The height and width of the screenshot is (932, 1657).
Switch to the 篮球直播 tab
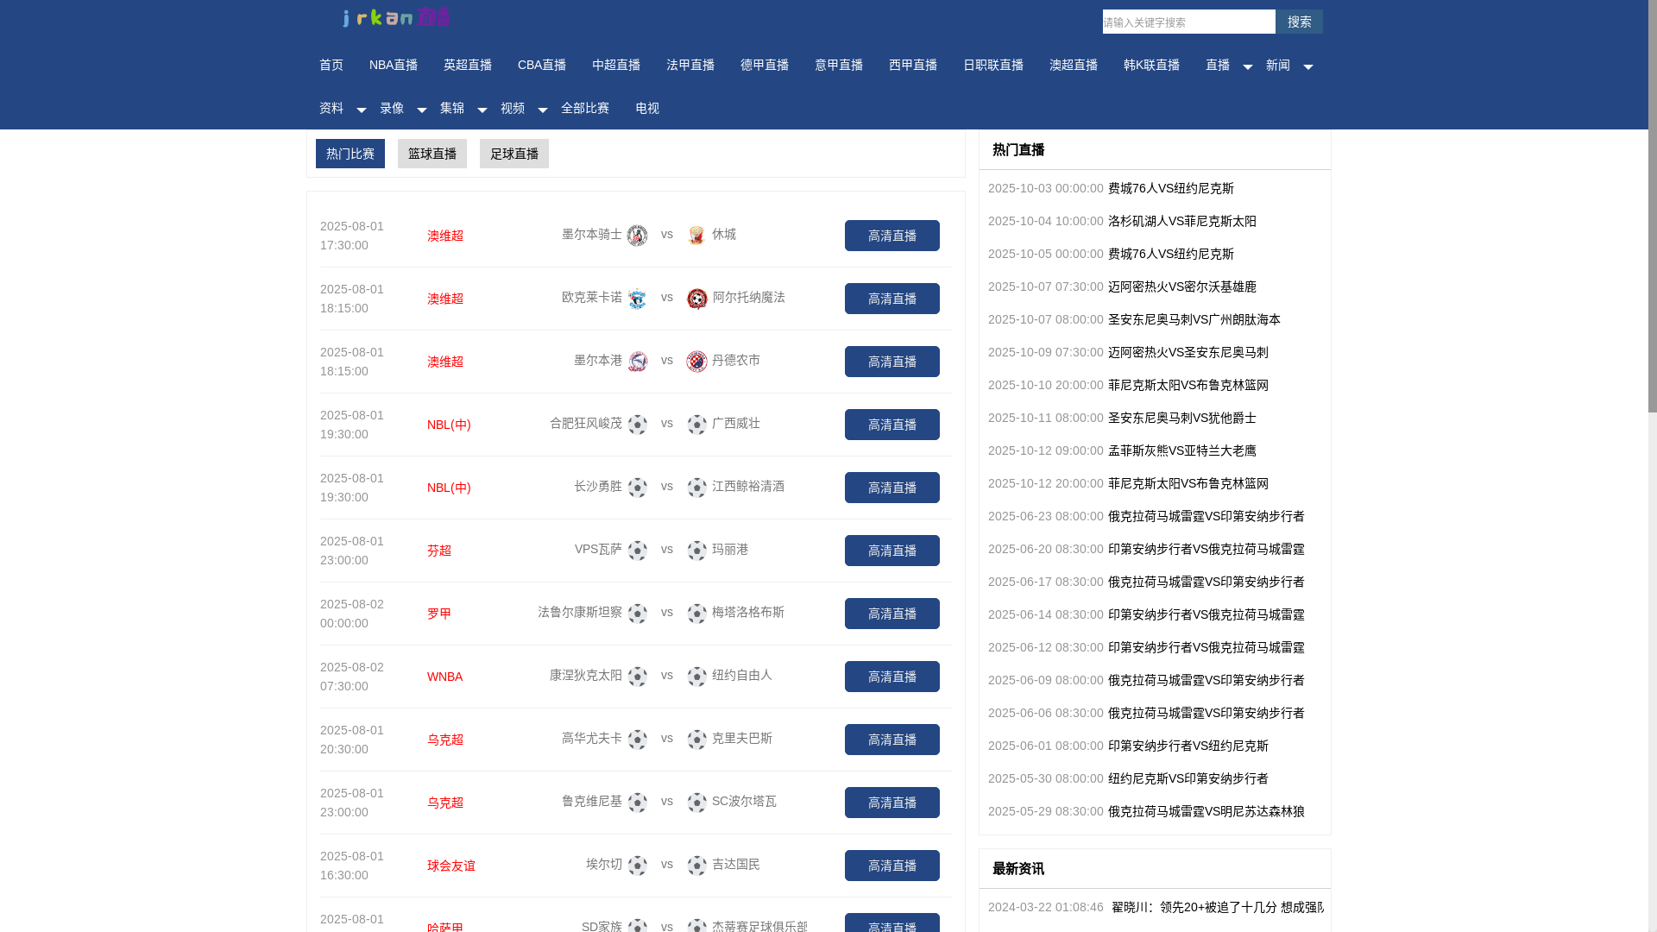click(432, 154)
